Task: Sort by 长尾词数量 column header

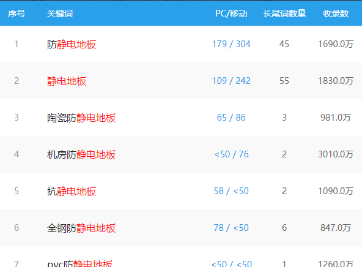Action: coord(284,13)
